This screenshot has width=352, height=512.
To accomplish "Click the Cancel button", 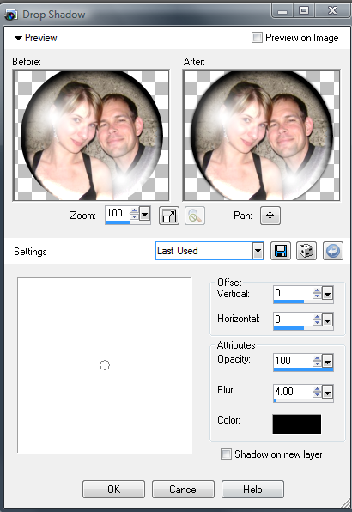I will coord(184,489).
